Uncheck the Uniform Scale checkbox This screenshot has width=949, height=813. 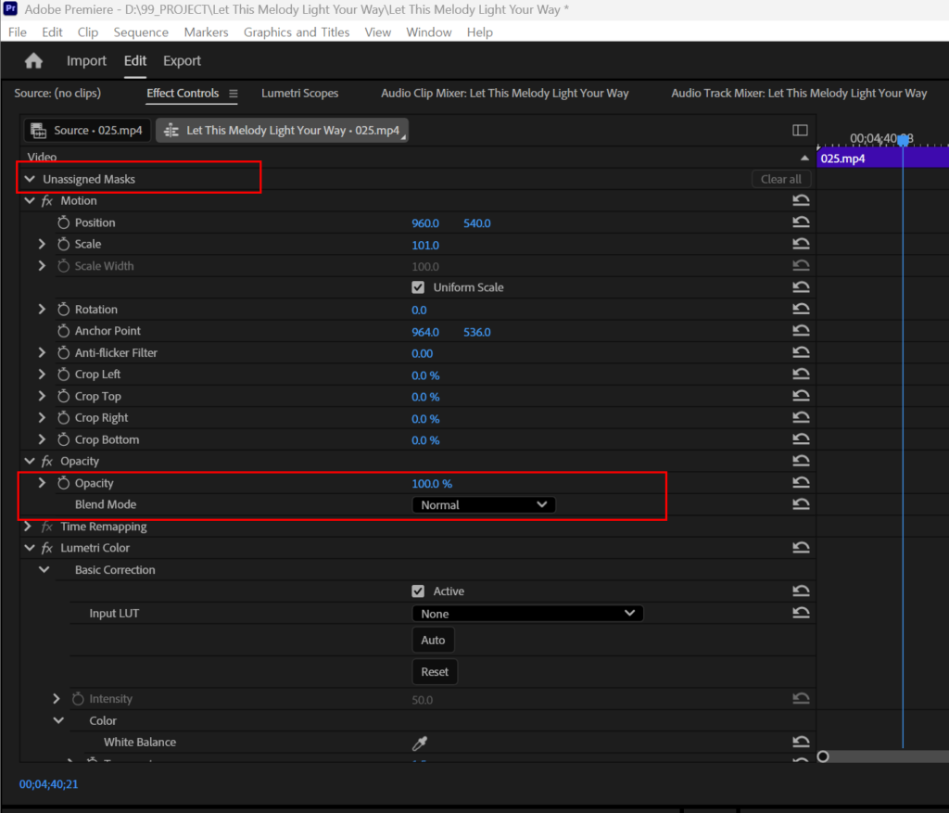tap(418, 287)
